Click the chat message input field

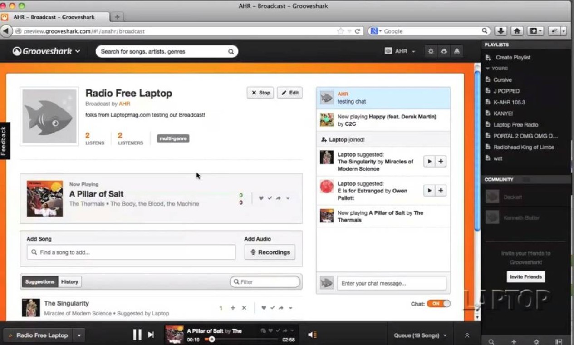[391, 283]
